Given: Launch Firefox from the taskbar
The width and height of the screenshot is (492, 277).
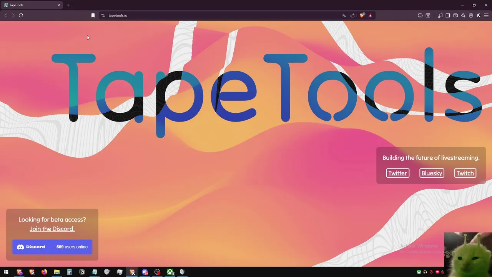Looking at the screenshot, I should (x=44, y=272).
